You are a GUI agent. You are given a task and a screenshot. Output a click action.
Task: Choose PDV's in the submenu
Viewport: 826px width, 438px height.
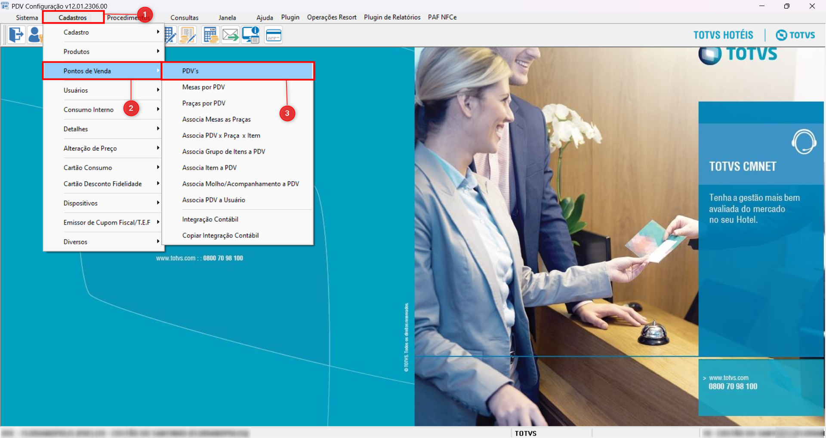point(238,71)
